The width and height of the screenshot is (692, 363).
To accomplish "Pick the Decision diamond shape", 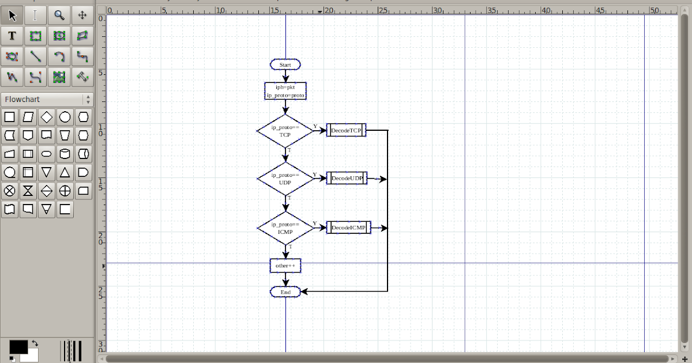I will click(x=47, y=118).
